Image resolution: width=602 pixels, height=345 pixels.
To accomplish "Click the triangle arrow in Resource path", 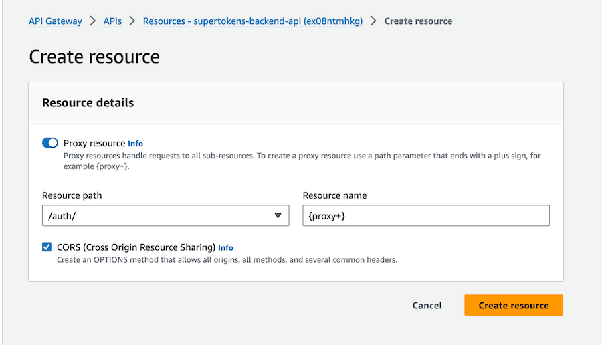I will 278,215.
